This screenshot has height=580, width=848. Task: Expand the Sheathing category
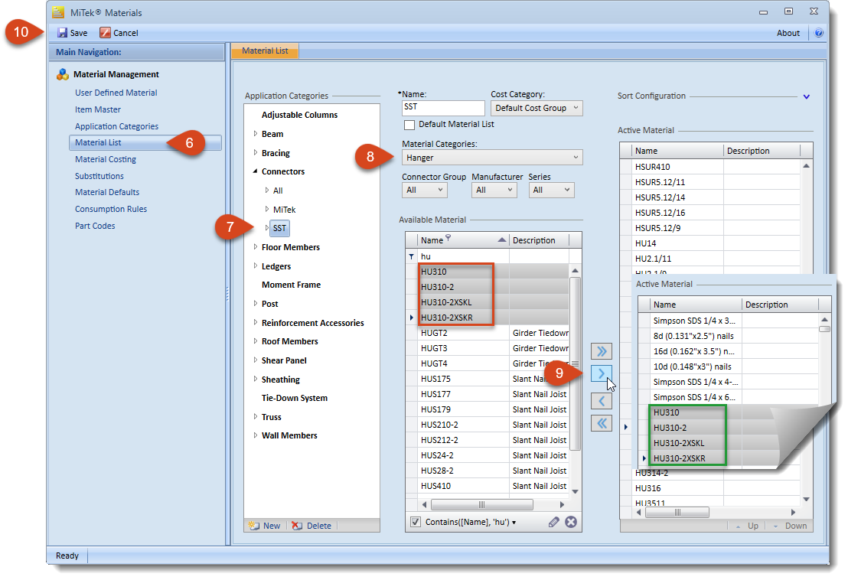point(256,379)
